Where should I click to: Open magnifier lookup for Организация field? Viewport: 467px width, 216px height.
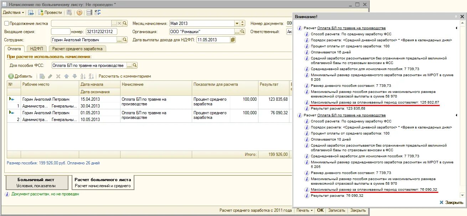tap(242, 32)
